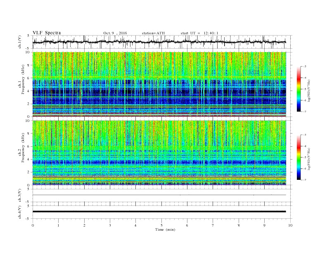This screenshot has width=327, height=253.
Task: Click the "8" kHz tick on ch.2 spectrogram
Action: (x=29, y=134)
